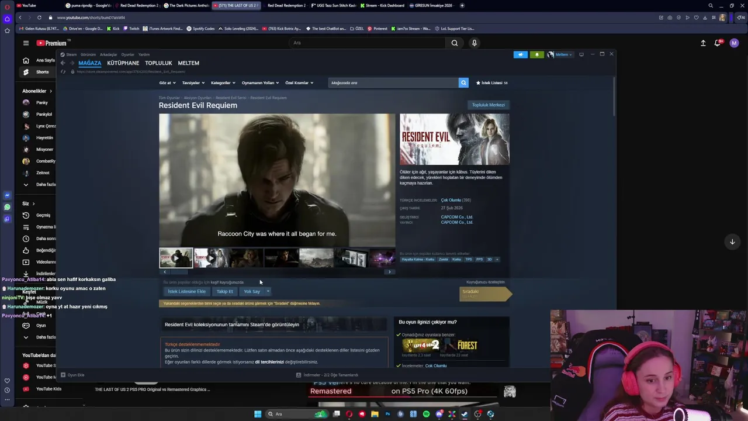Viewport: 748px width, 421px height.
Task: Open Steam green notification bell
Action: point(537,54)
